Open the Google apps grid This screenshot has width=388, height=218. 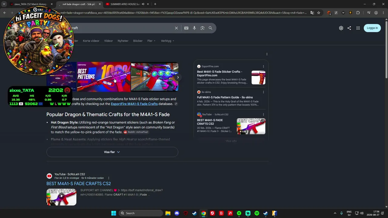pyautogui.click(x=358, y=28)
